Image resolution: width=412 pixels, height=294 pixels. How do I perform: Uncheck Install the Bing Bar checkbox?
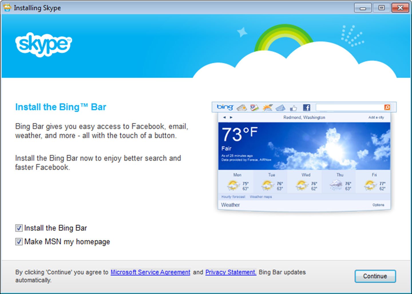[x=19, y=228]
